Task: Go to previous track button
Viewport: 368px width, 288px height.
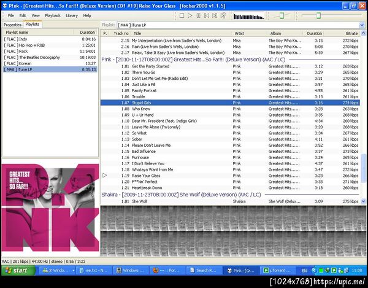Action: coord(207,15)
